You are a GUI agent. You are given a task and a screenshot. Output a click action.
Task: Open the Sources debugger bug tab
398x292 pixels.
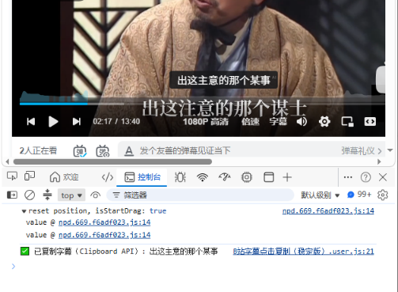[180, 177]
